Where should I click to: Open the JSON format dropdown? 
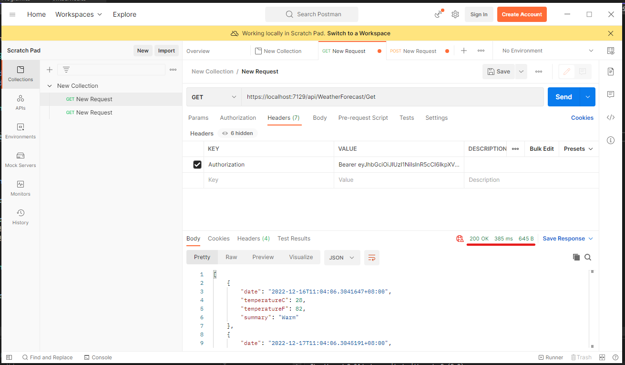point(342,258)
